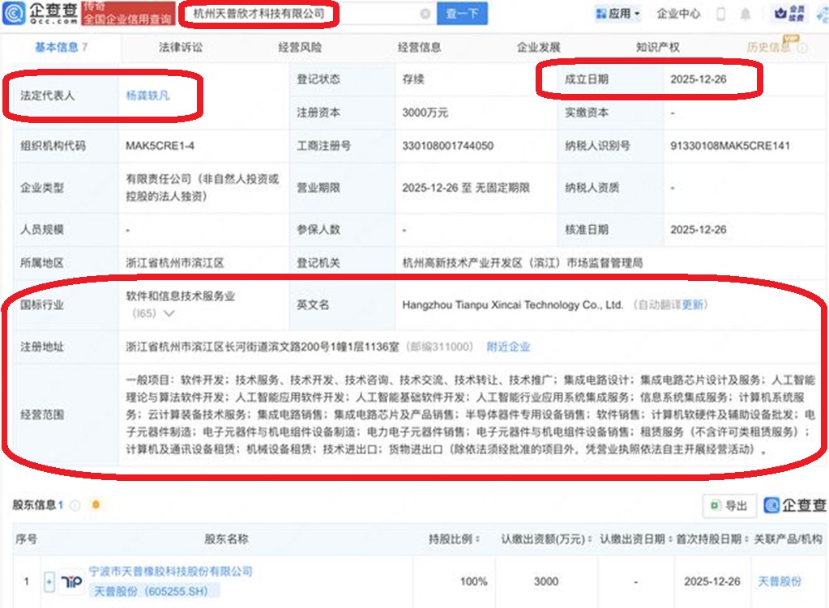This screenshot has height=608, width=829.
Task: Select taxpayer ID 91330108MAK5CRE141
Action: (730, 146)
